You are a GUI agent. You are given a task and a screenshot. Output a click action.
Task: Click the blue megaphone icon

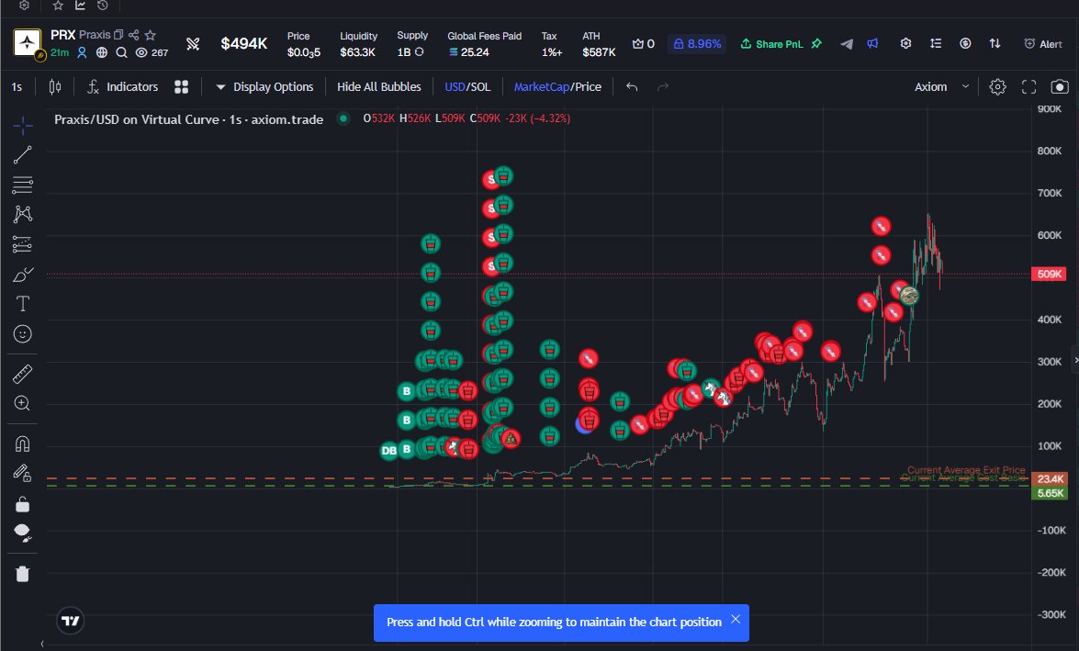tap(872, 43)
